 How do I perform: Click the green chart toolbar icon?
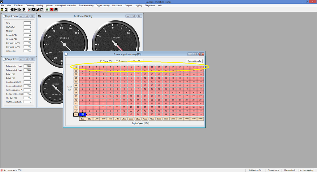pyautogui.click(x=47, y=10)
